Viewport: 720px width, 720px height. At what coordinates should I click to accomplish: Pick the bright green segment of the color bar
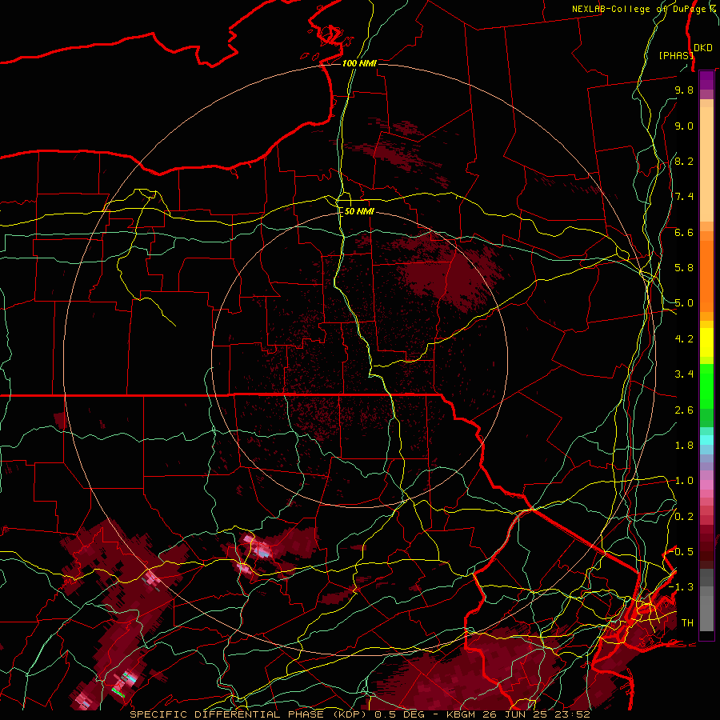pos(706,386)
